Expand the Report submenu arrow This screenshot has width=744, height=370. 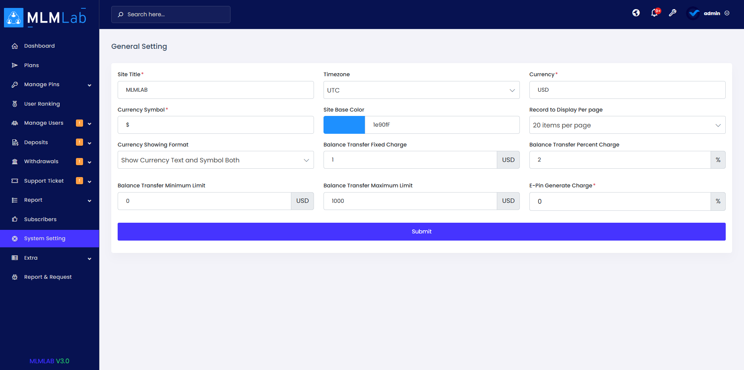(89, 201)
